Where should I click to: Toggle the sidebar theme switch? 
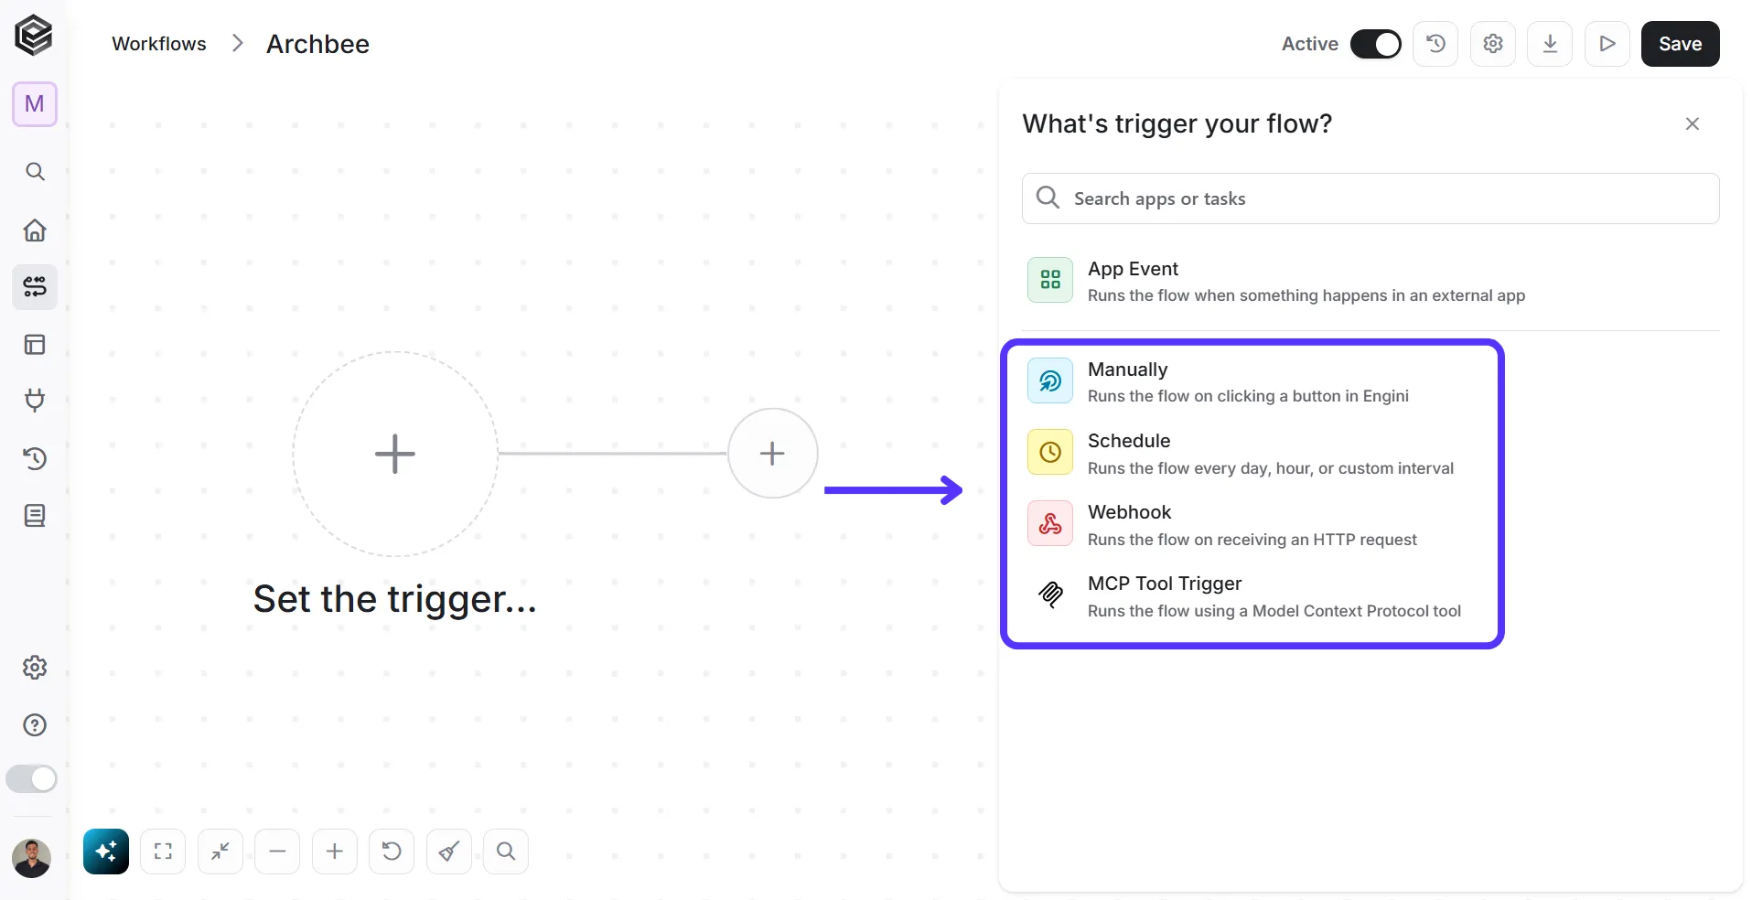[32, 779]
